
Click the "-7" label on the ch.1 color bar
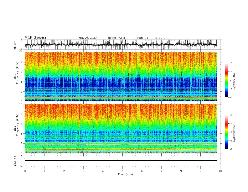[231, 97]
